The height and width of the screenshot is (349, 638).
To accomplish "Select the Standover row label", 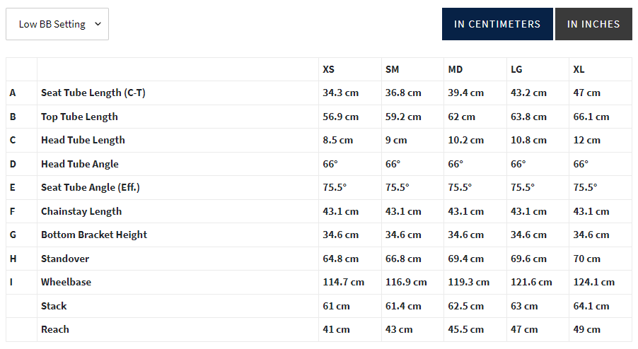I will [x=65, y=259].
